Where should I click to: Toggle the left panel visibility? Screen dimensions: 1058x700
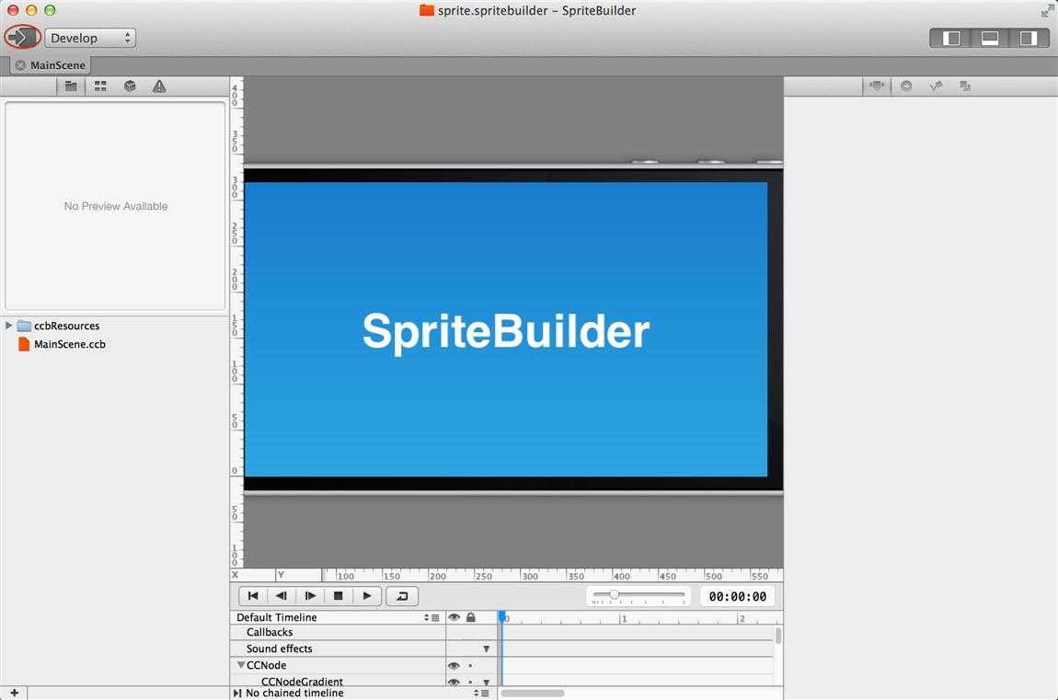tap(950, 38)
